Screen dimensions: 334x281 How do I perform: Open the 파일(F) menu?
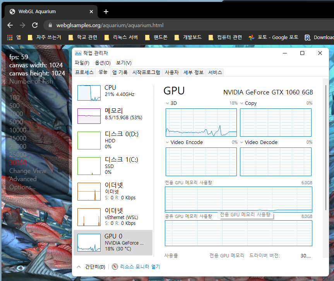[x=82, y=63]
